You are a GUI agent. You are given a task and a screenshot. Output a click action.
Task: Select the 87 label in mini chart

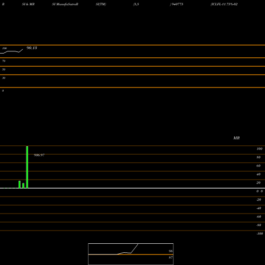click(171, 258)
